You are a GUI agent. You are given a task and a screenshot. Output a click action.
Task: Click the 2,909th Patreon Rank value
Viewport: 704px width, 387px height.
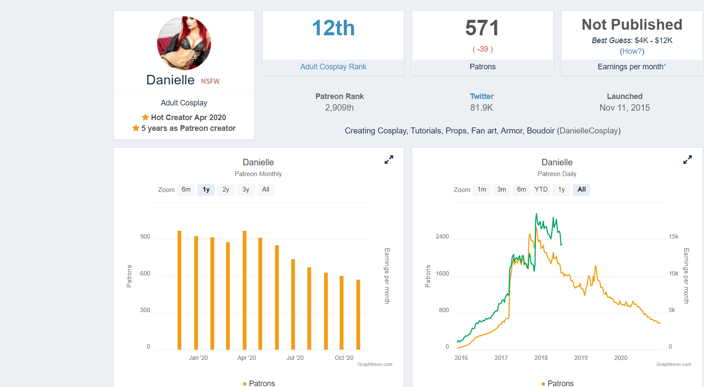[339, 108]
